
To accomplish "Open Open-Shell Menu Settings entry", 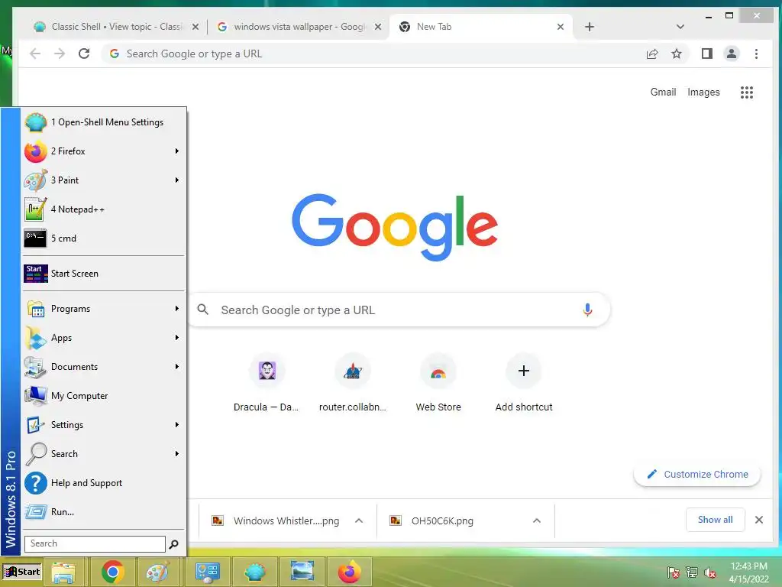I will (x=104, y=122).
